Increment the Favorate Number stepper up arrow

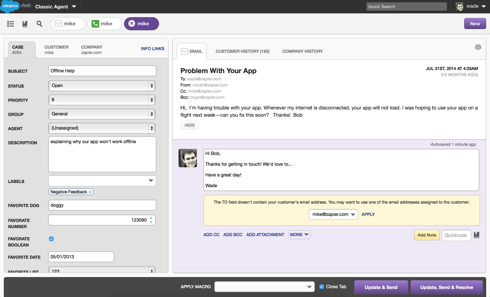(151, 218)
